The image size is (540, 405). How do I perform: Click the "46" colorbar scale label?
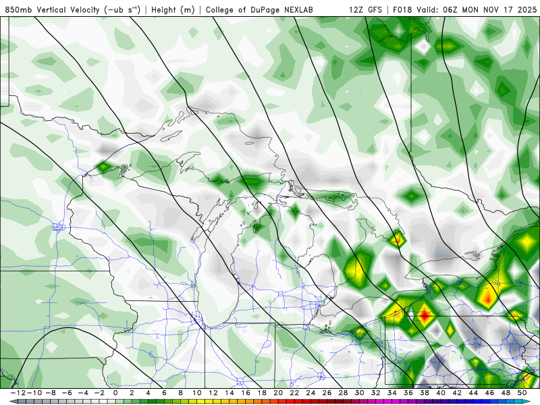coord(489,393)
